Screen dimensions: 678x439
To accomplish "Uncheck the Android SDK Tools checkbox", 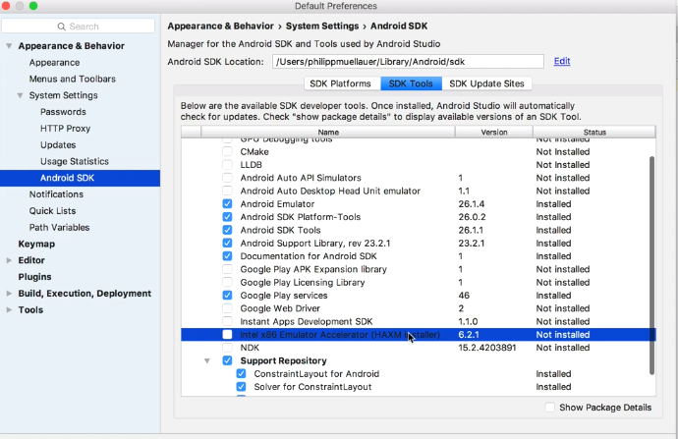I will coord(227,230).
